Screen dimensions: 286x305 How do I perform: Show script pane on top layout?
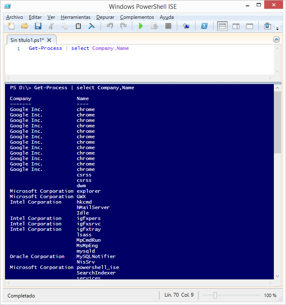(x=222, y=26)
